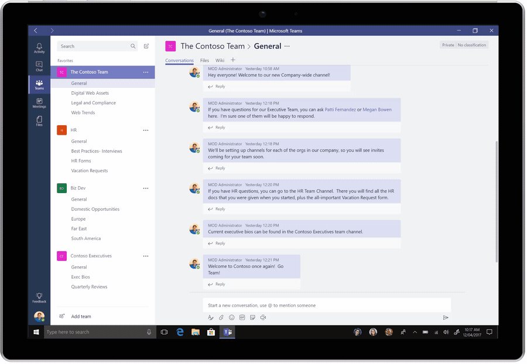This screenshot has width=527, height=364.
Task: Open the sticker picker
Action: 252,317
